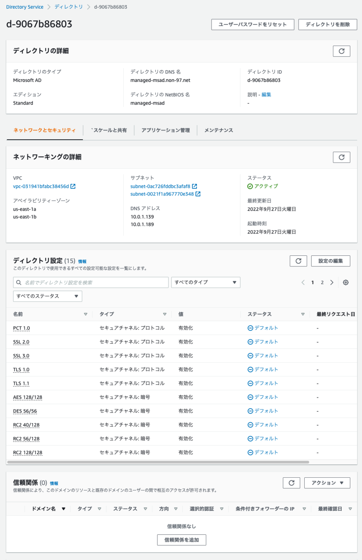Open the directory settings preferences gear
The height and width of the screenshot is (560, 362).
click(346, 282)
